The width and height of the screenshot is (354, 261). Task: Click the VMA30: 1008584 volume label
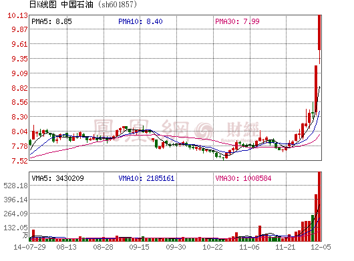pos(243,178)
